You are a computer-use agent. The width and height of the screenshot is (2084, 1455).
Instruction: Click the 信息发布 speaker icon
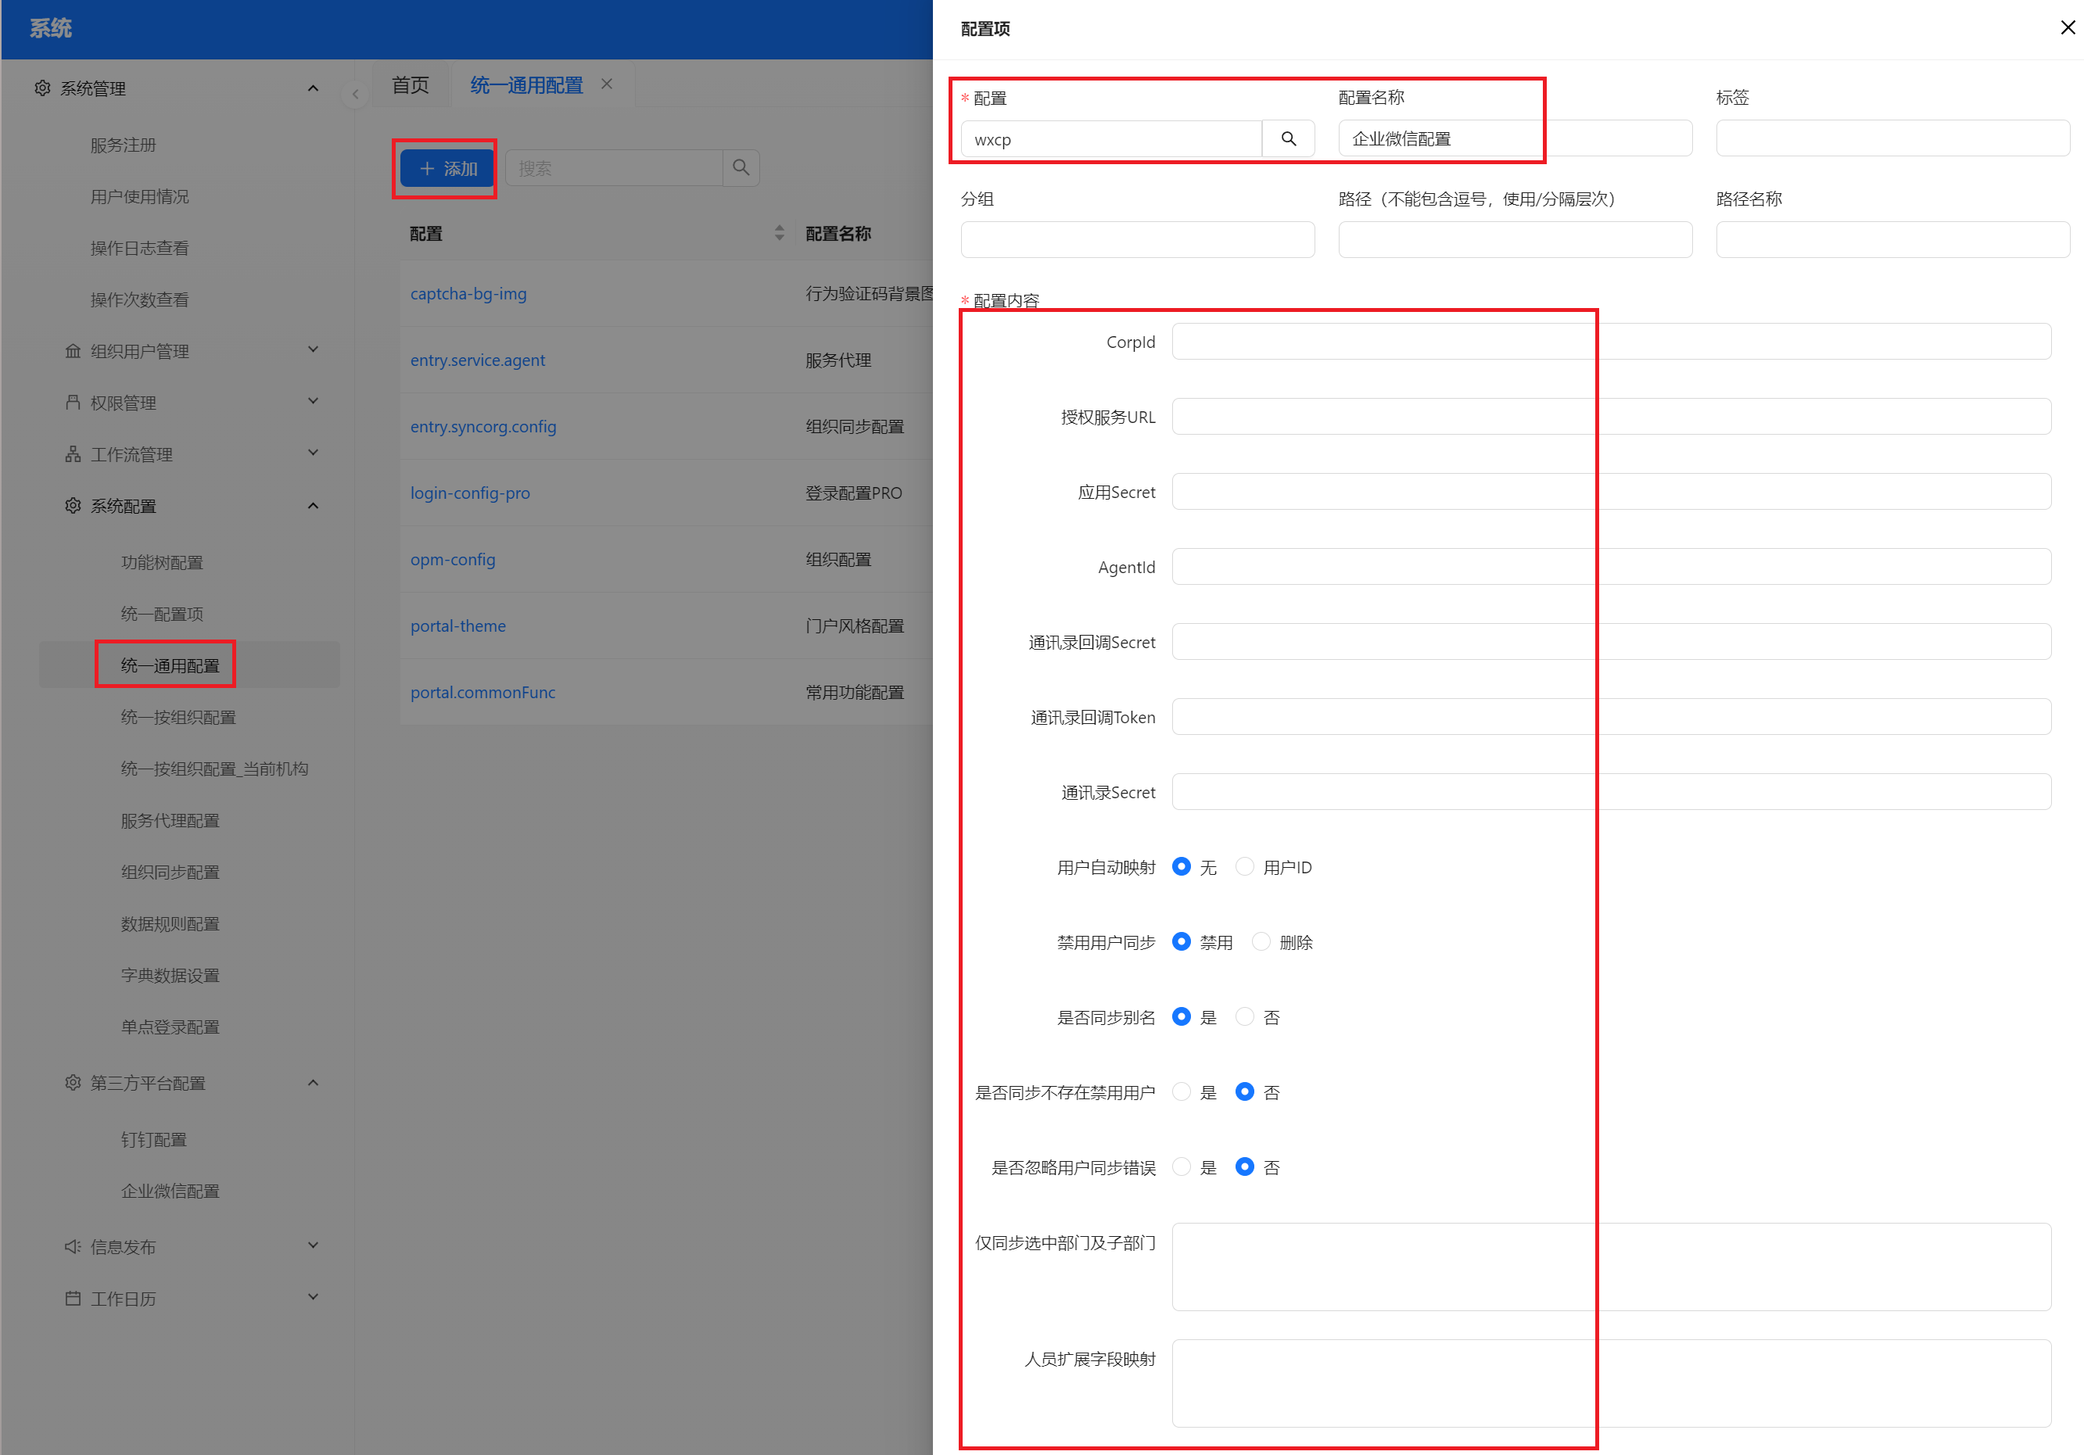tap(73, 1246)
